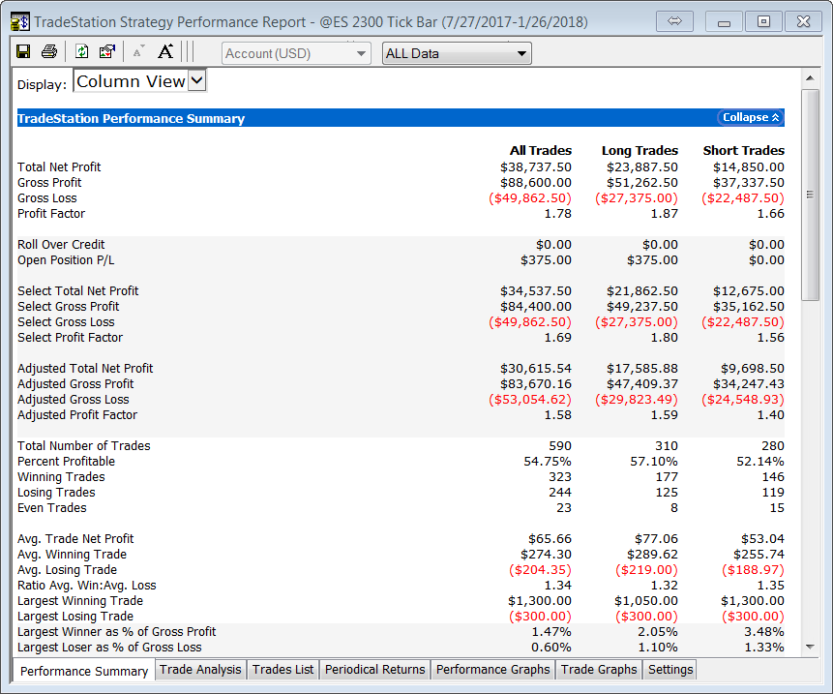Screen dimensions: 833x694
Task: Open the Performance Graphs tab
Action: pyautogui.click(x=492, y=670)
